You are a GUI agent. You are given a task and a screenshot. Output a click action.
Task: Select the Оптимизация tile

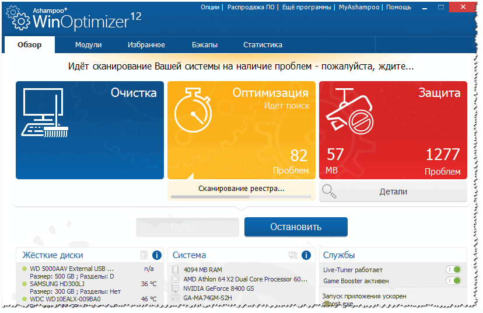pos(242,130)
